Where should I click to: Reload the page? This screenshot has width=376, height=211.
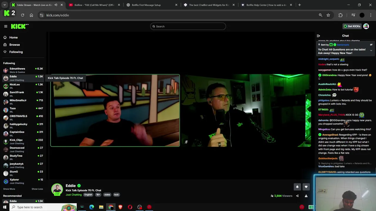[22, 15]
